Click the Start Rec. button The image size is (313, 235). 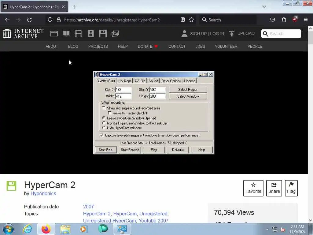[106, 150]
